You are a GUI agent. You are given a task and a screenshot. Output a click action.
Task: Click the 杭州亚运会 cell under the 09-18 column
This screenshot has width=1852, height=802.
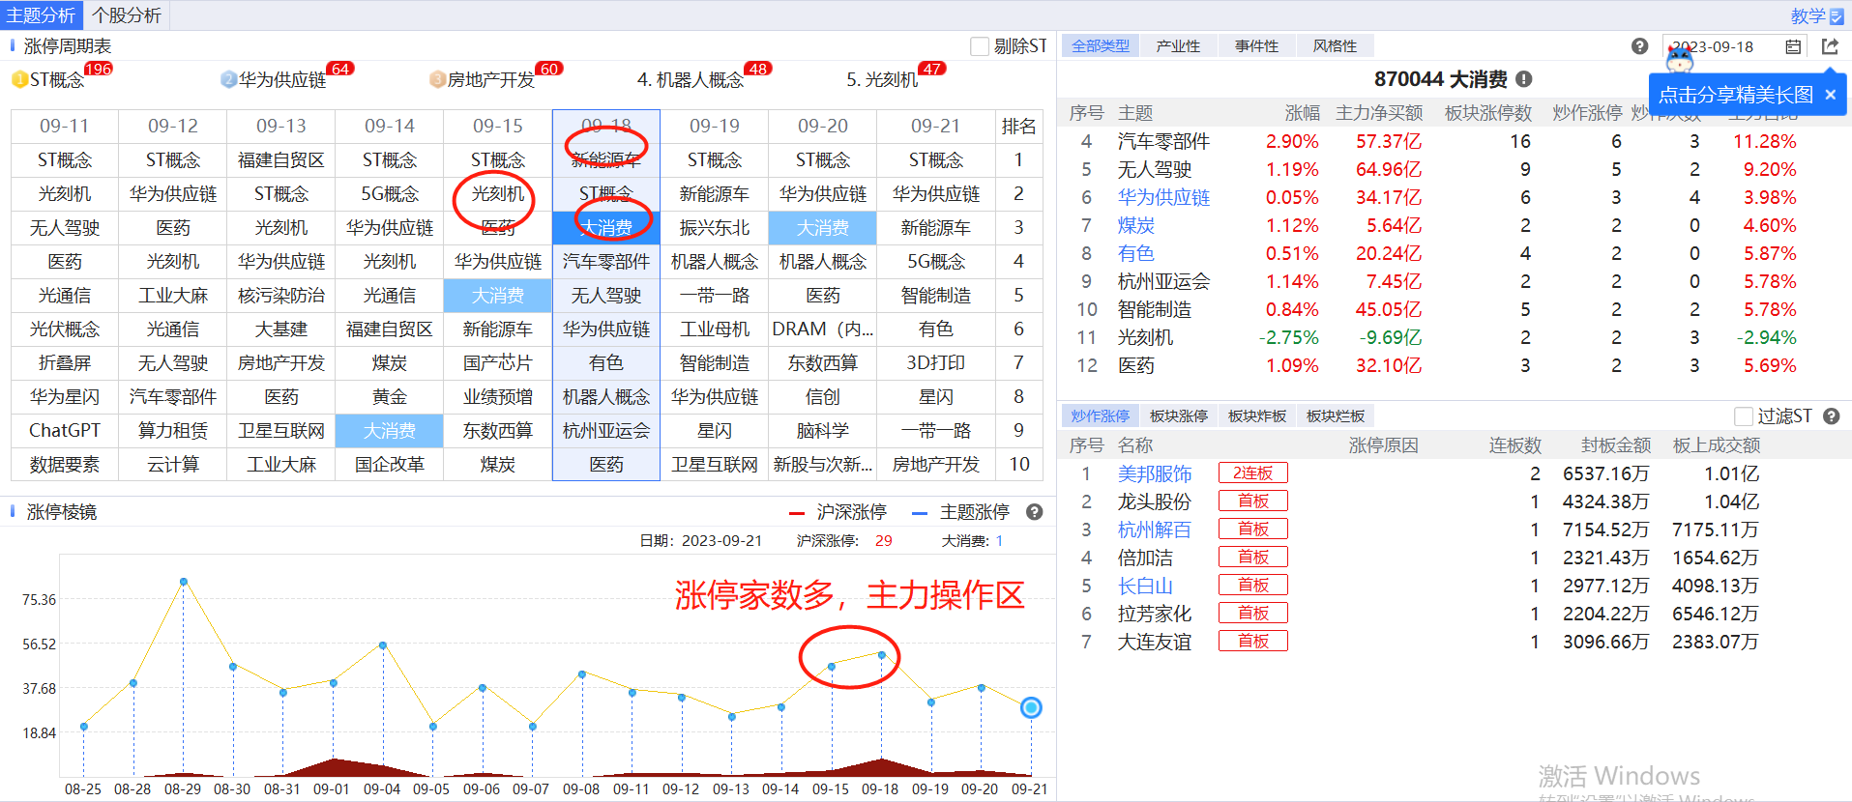coord(606,431)
